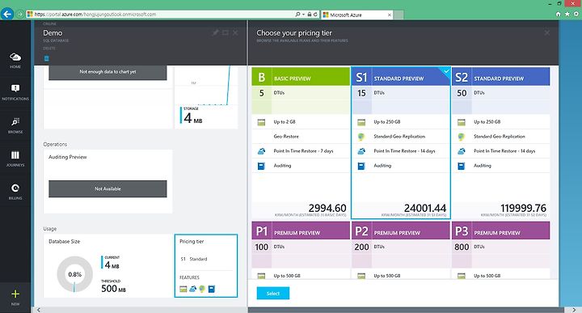
Task: Open browser tools gear icon
Action: [x=576, y=14]
